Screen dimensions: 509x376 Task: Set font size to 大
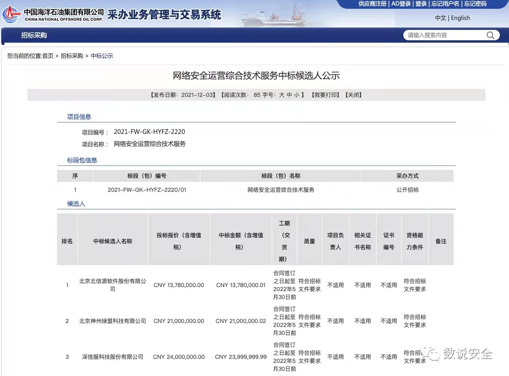coord(282,95)
